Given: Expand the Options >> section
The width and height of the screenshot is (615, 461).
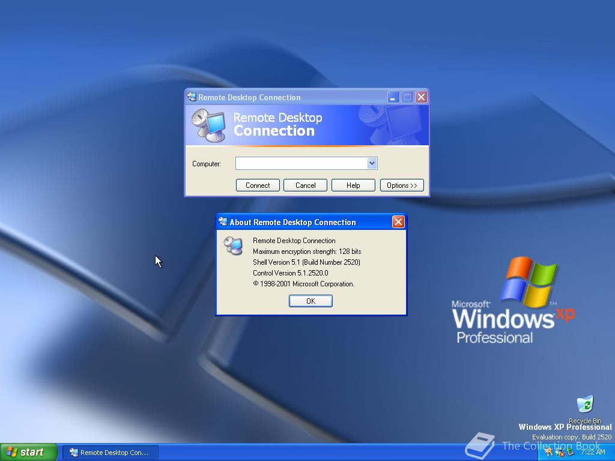Looking at the screenshot, I should pyautogui.click(x=402, y=185).
